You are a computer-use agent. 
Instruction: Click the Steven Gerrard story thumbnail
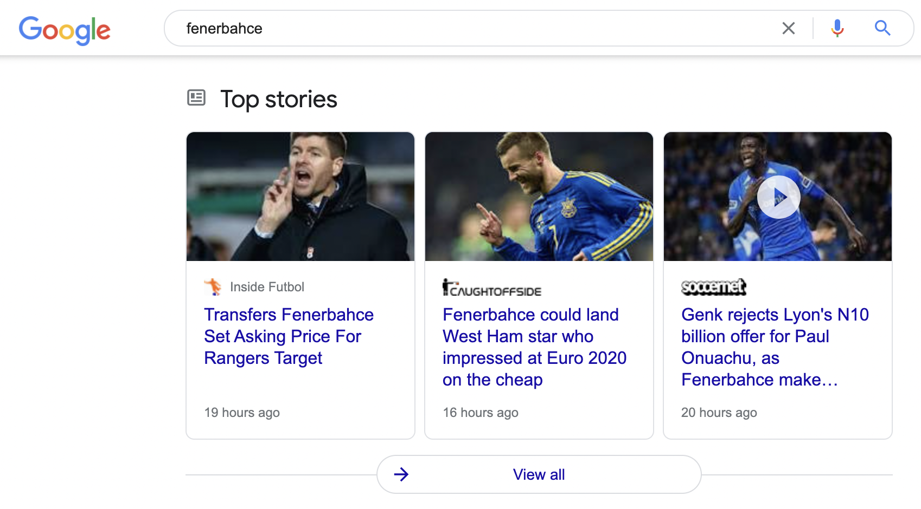tap(300, 197)
